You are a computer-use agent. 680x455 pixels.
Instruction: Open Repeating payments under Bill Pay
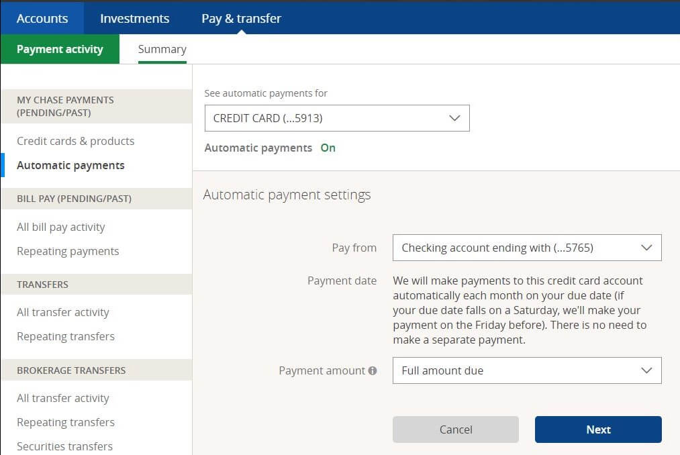click(67, 251)
